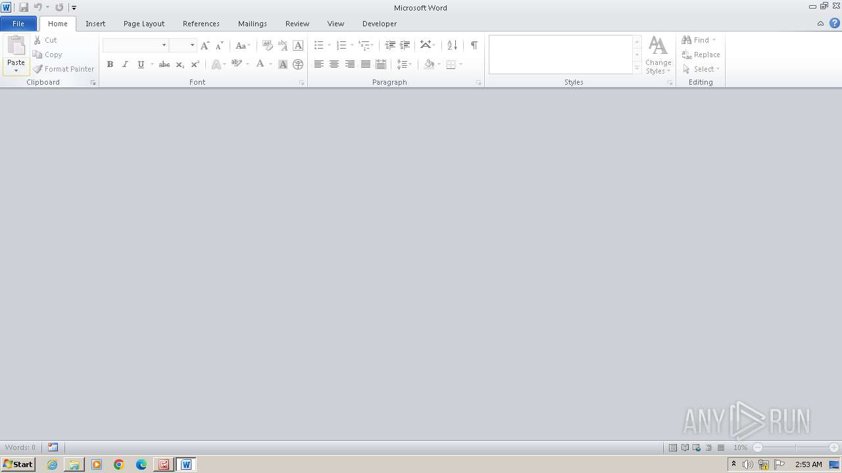
Task: Open Word Help question mark icon
Action: coord(835,23)
